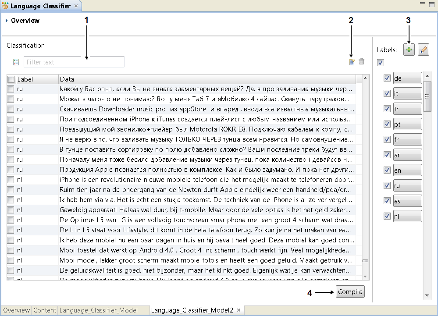438x316 pixels.
Task: Check the row starting 'Geweldig apparaat!'
Action: tap(11, 210)
